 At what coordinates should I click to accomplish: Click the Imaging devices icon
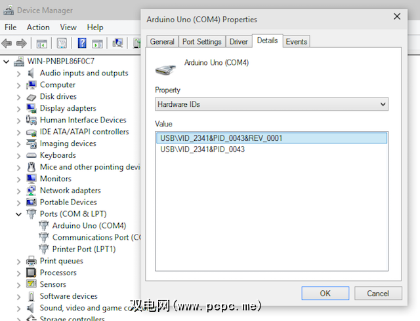[31, 143]
